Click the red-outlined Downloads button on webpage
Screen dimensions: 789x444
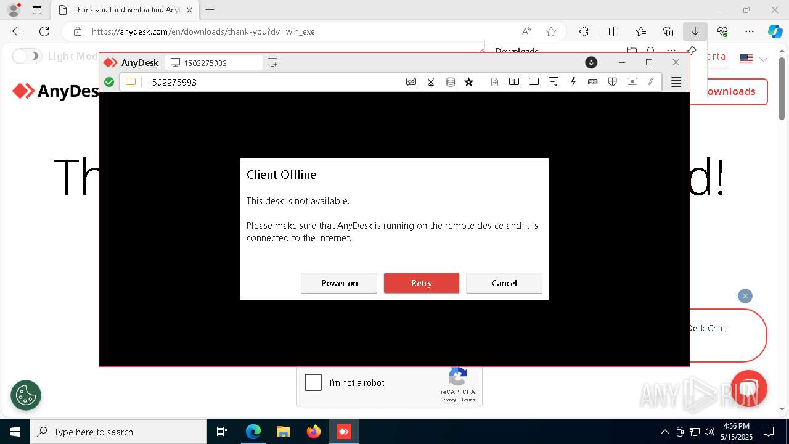point(729,91)
